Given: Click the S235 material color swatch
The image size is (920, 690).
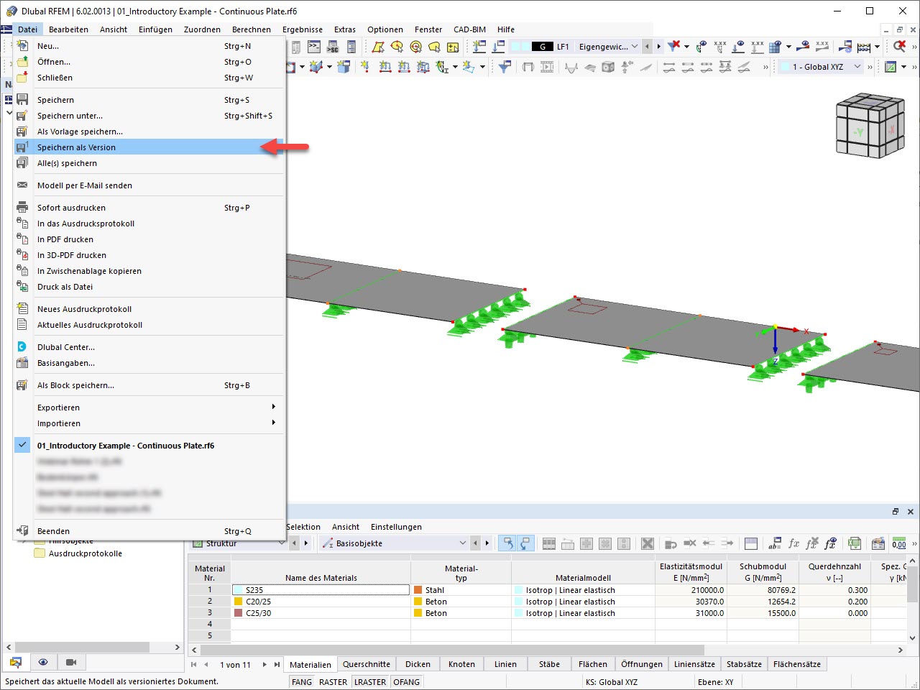Looking at the screenshot, I should [x=238, y=590].
